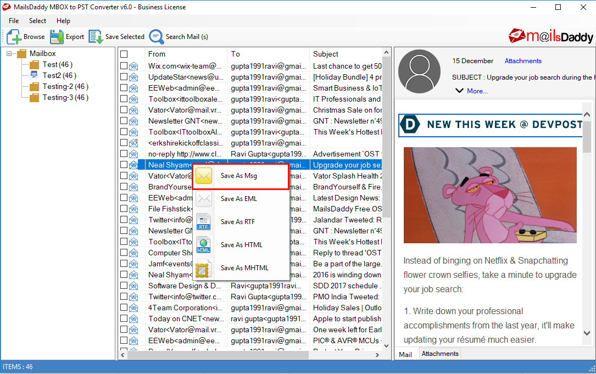Click the Save As EML envelope icon
596x374 pixels.
(204, 199)
